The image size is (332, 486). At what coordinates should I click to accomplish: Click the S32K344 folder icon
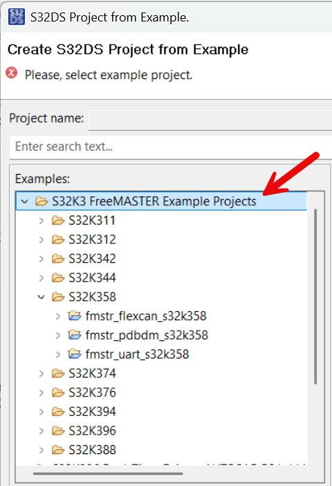point(58,278)
